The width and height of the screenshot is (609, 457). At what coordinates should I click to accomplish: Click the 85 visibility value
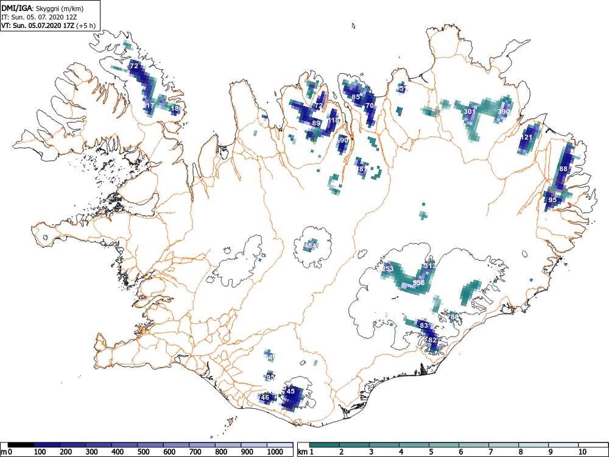click(356, 97)
